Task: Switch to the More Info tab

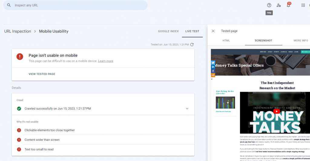Action: 301,41
